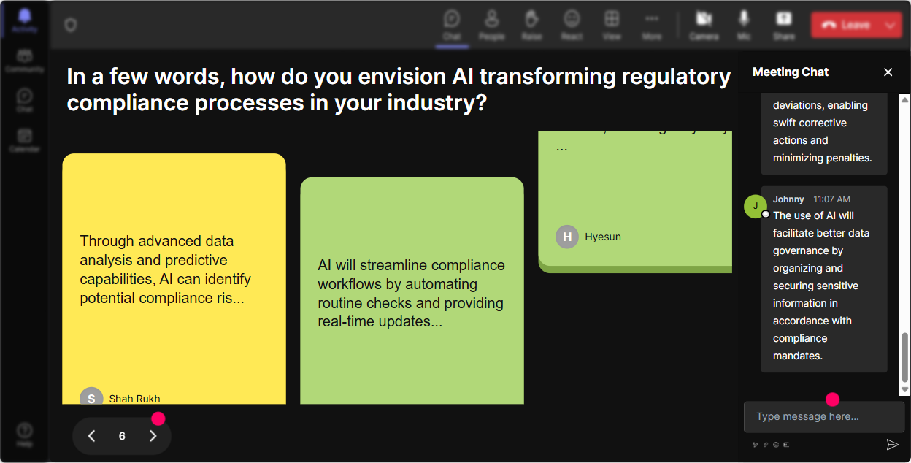Toggle the Camera on or off
The height and width of the screenshot is (463, 911).
[704, 25]
